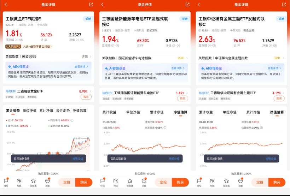Viewport: 290px width, 196px height.
Task: Tap AI秒懂基金 sparkle icon on 黄金ETF page
Action: (x=10, y=67)
